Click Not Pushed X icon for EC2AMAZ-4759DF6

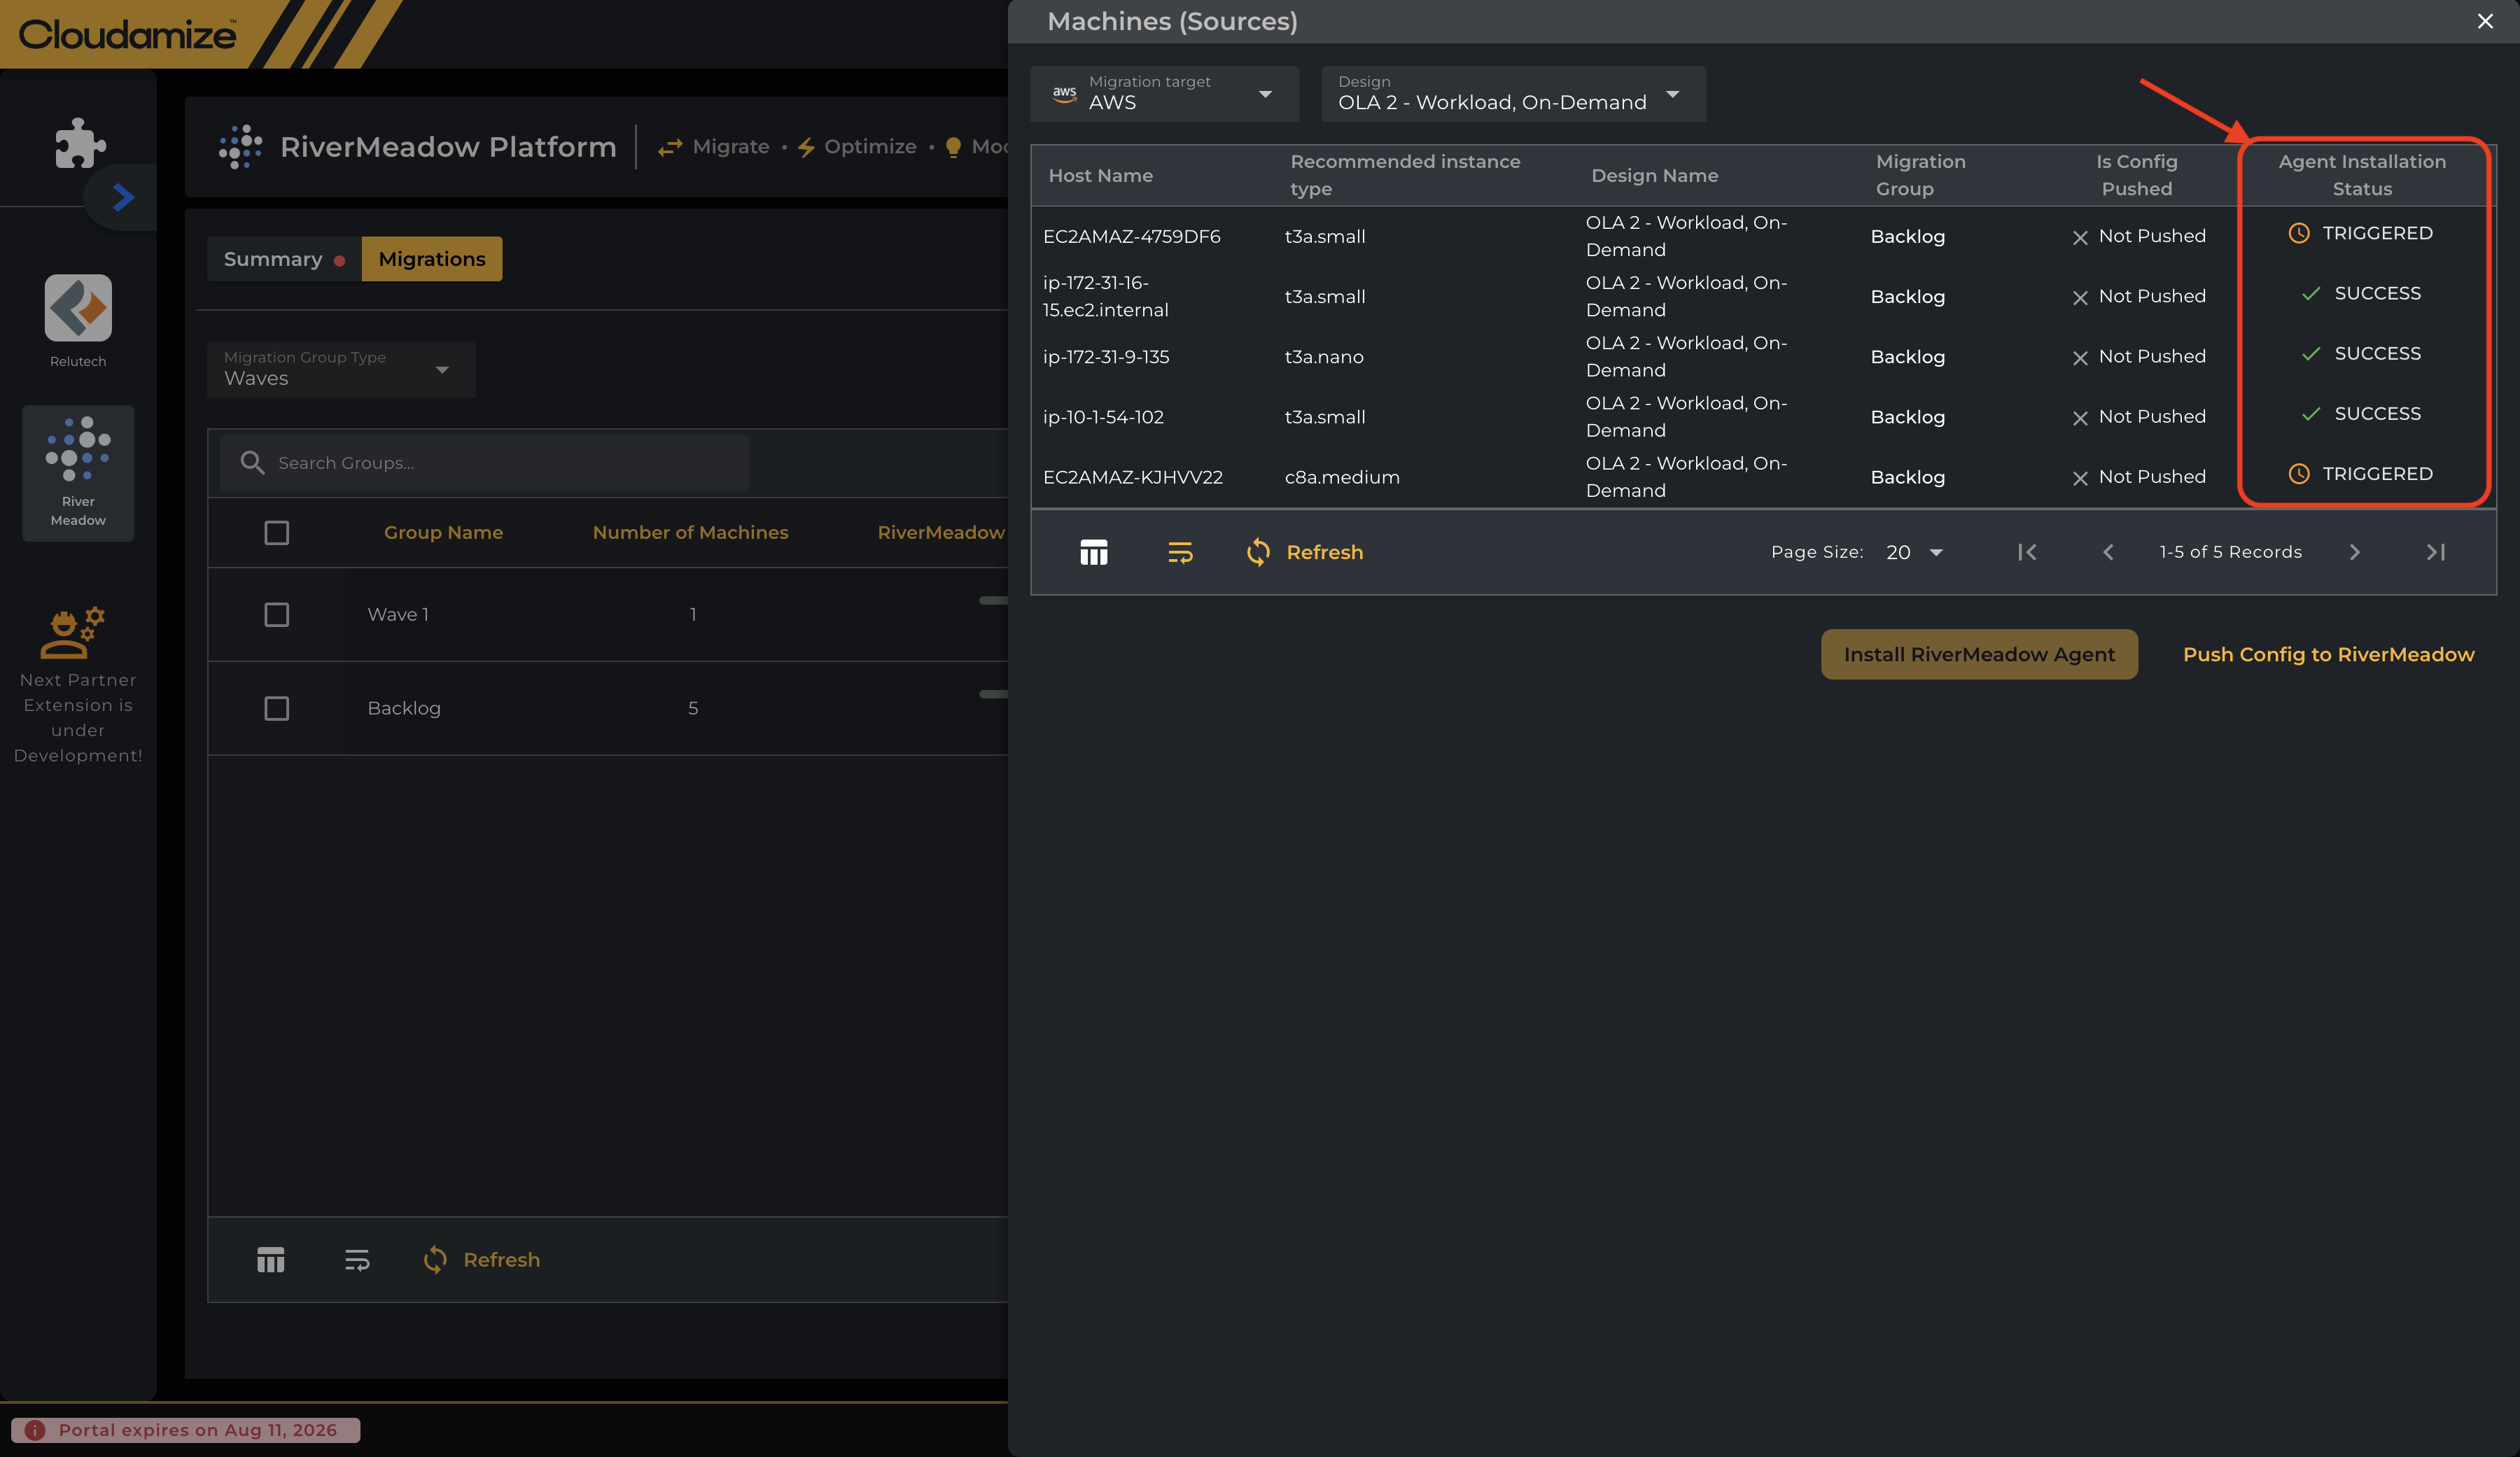pyautogui.click(x=2080, y=238)
